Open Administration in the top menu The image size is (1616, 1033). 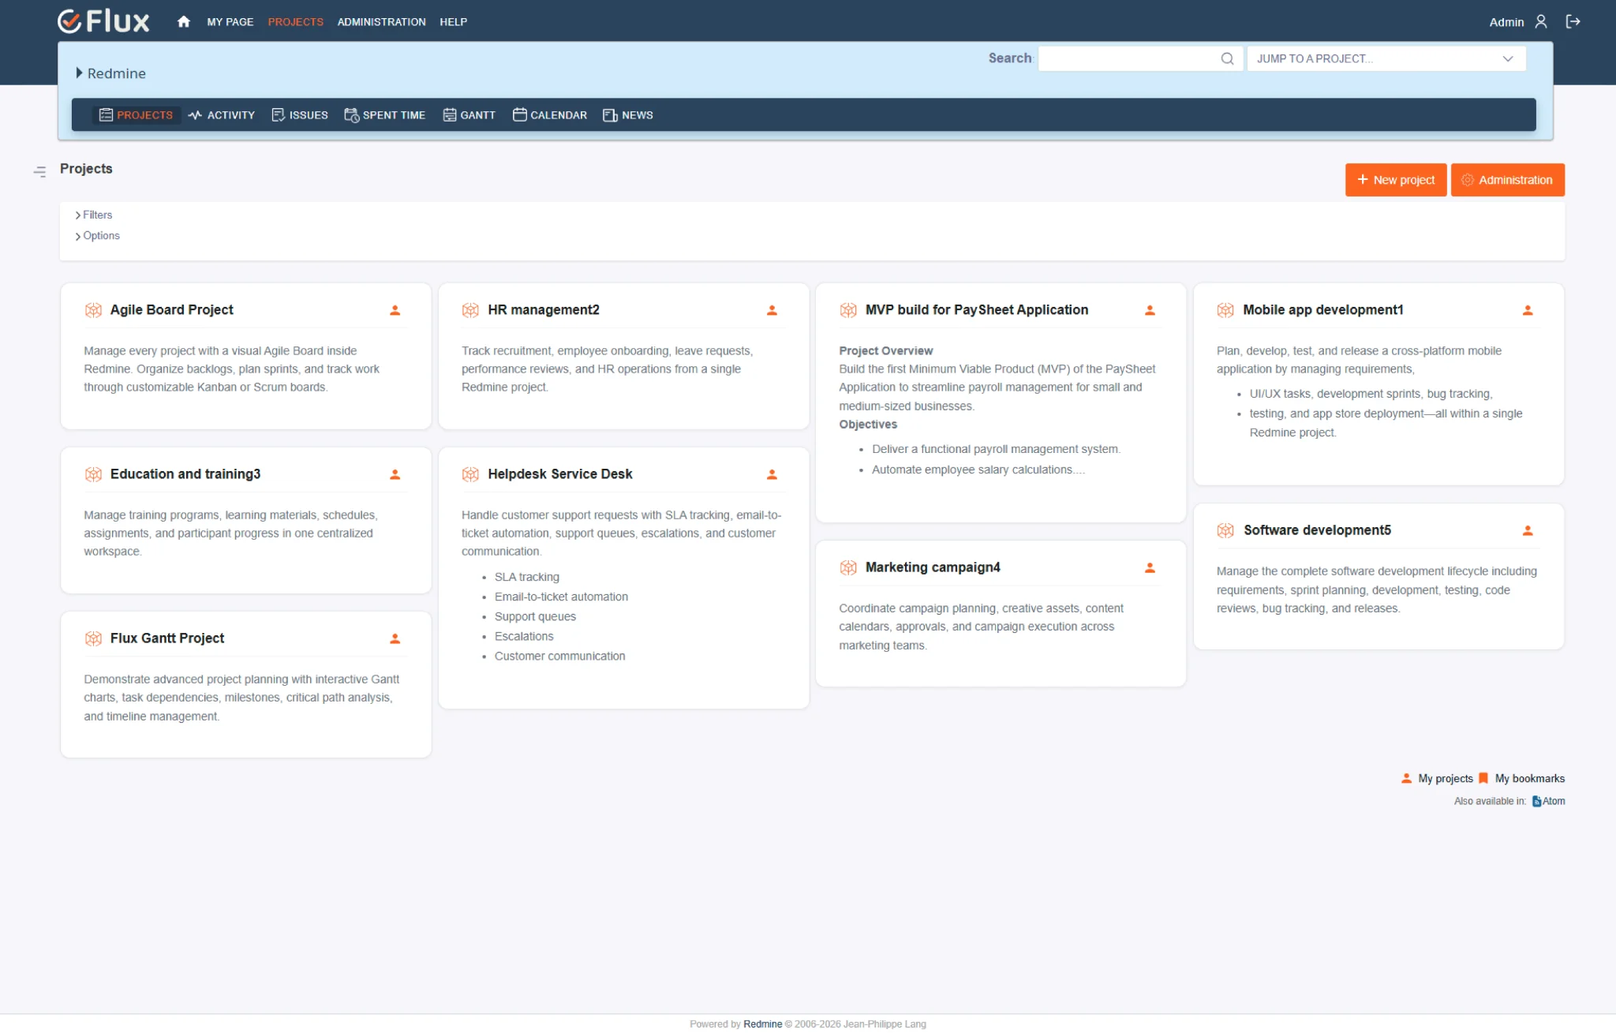381,22
